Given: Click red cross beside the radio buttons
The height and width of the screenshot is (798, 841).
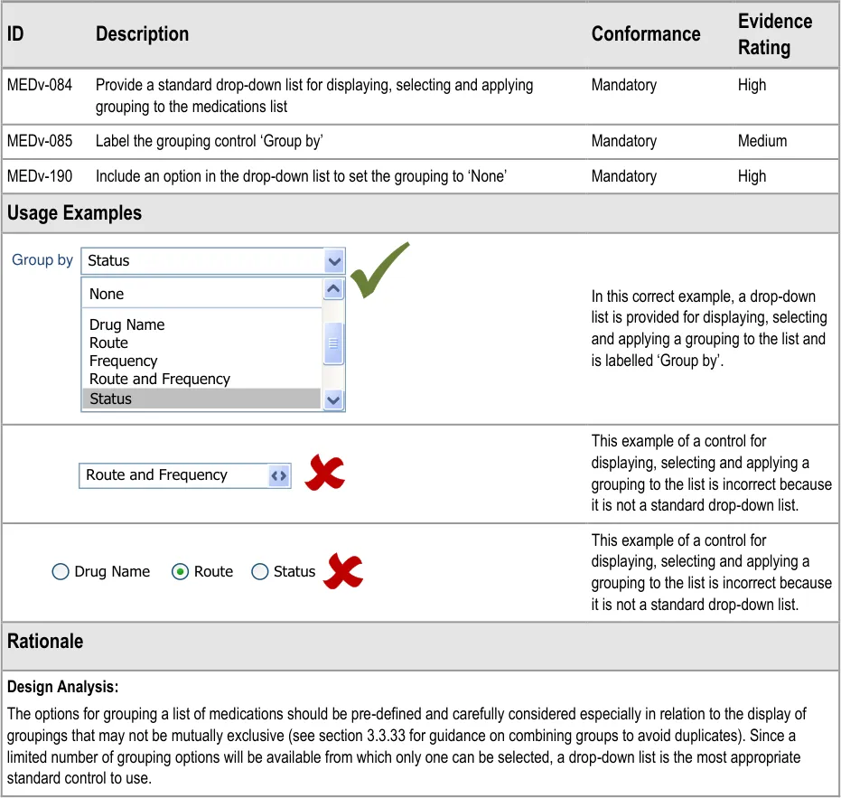Looking at the screenshot, I should click(x=343, y=571).
